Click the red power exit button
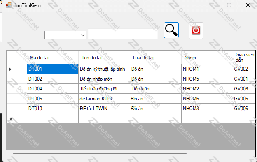The height and width of the screenshot is (162, 257). pyautogui.click(x=196, y=30)
